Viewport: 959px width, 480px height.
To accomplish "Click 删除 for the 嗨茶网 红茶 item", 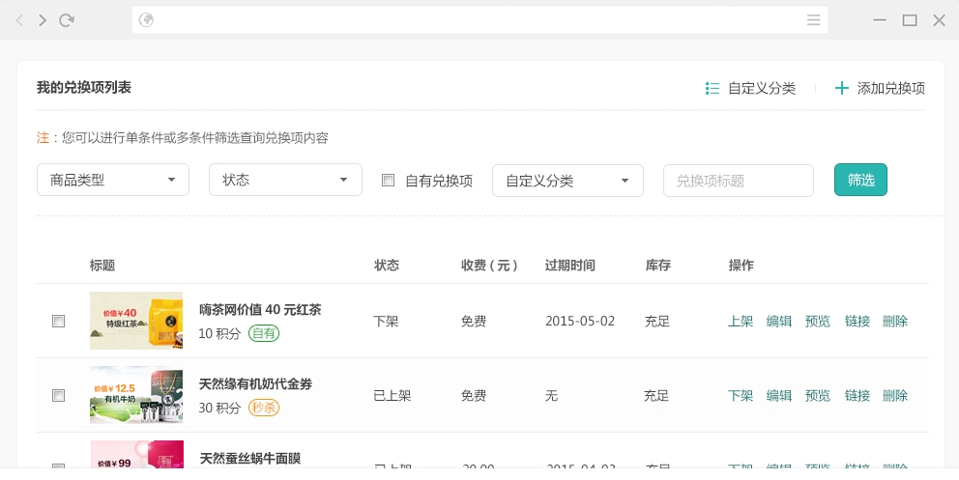I will click(x=895, y=322).
